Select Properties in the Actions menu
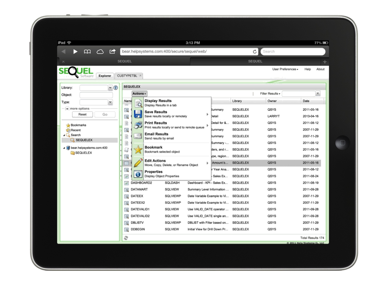Screen dimensions: 383x284 point(172,174)
